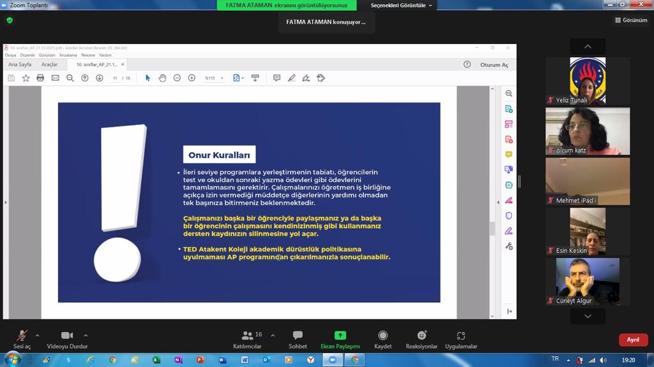Open Reaksiyonlar emoji reactions
Image resolution: width=654 pixels, height=367 pixels.
coord(422,340)
